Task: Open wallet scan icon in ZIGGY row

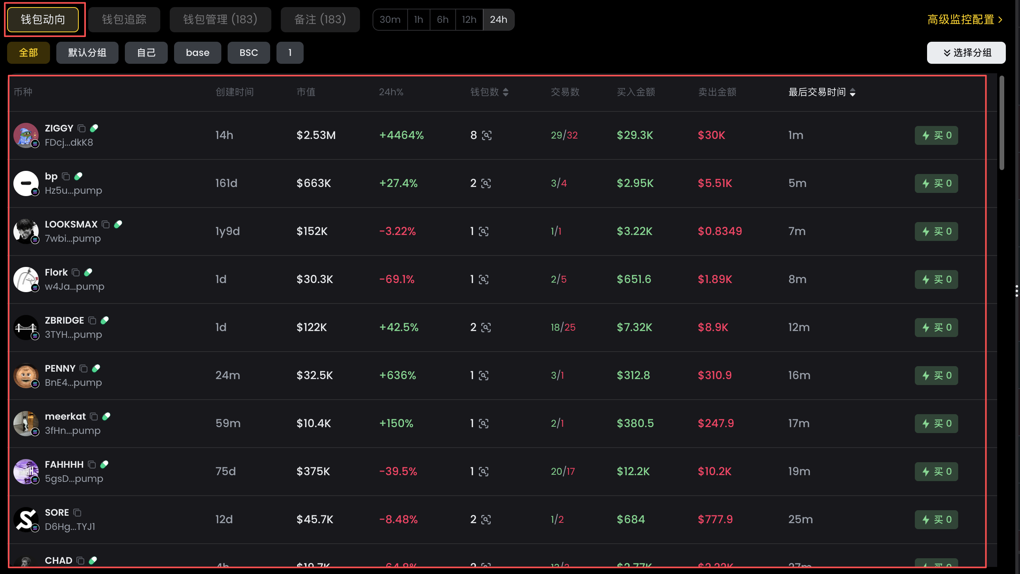Action: [487, 135]
